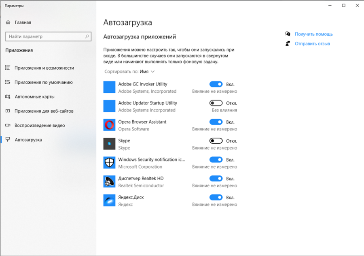Click the Воспроизведение видео camera icon
The height and width of the screenshot is (256, 364).
(x=8, y=125)
